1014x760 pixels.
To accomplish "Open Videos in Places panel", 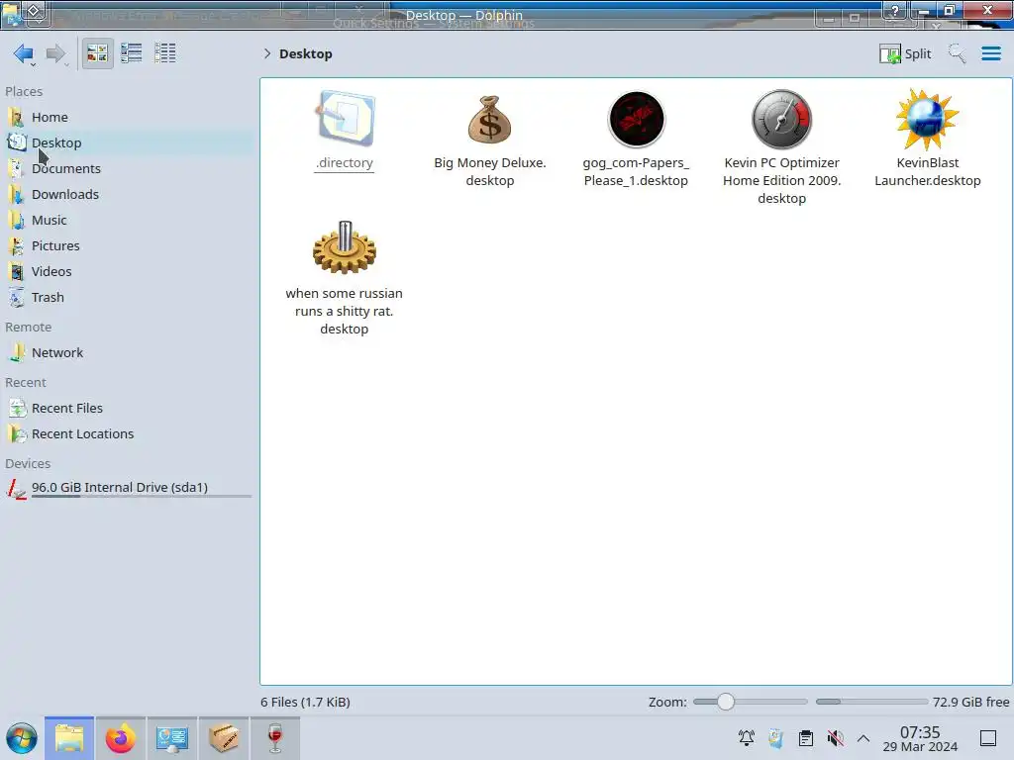I will coord(128,272).
